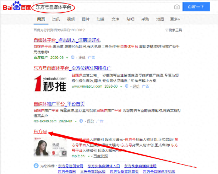Screen dimensions: 218x174
Task: Open the res.dxwei.com URL
Action: click(45, 121)
